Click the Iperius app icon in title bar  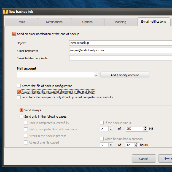pyautogui.click(x=6, y=12)
